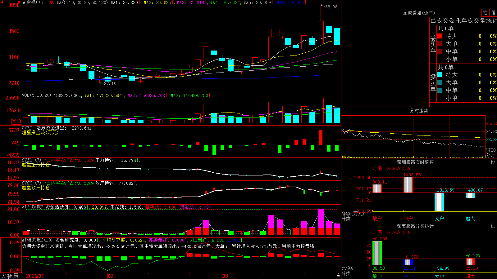Click the AI研究度2(10) indicator label

pyautogui.click(x=37, y=240)
